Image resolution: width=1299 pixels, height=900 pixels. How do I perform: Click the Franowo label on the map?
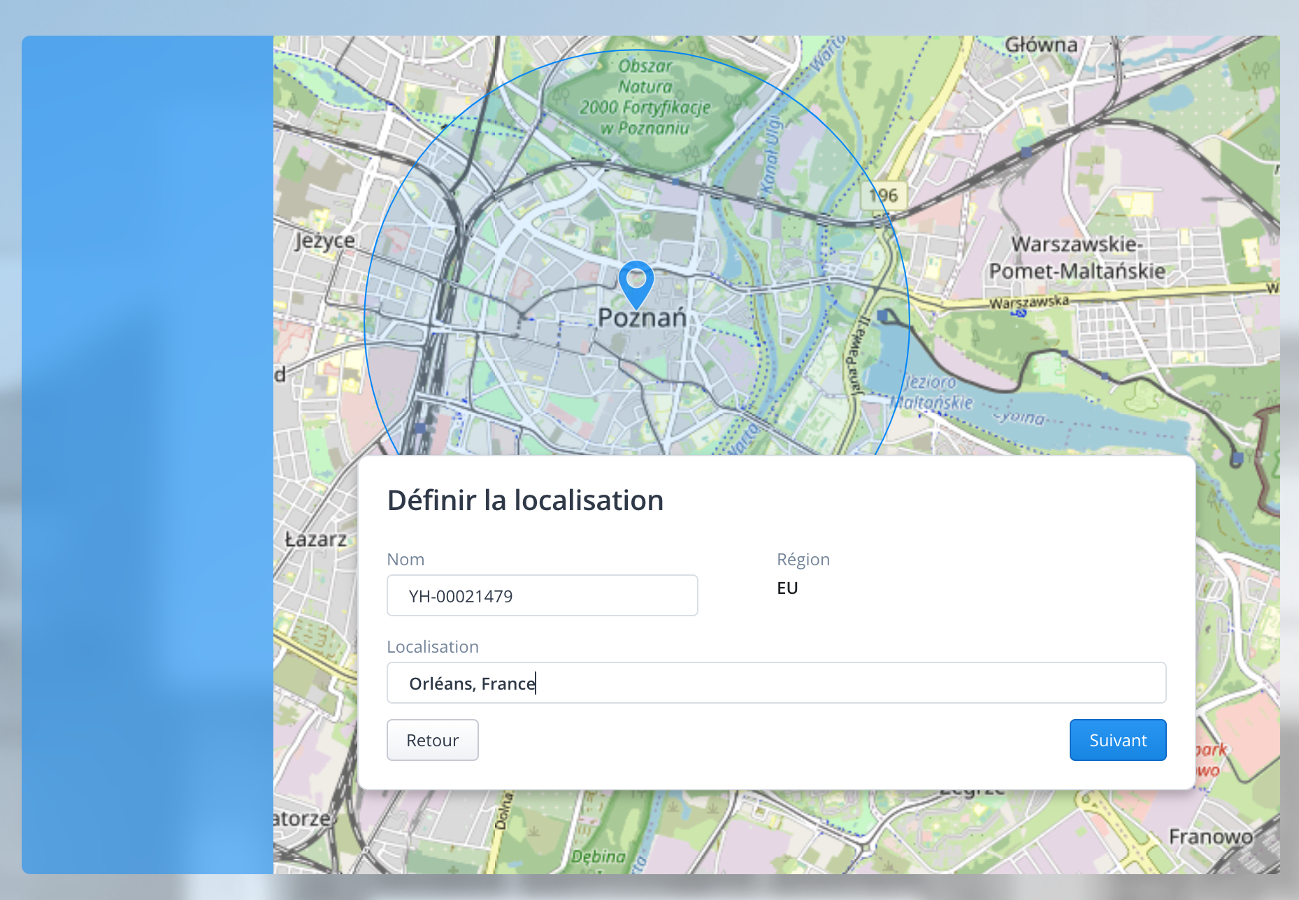coord(1211,836)
